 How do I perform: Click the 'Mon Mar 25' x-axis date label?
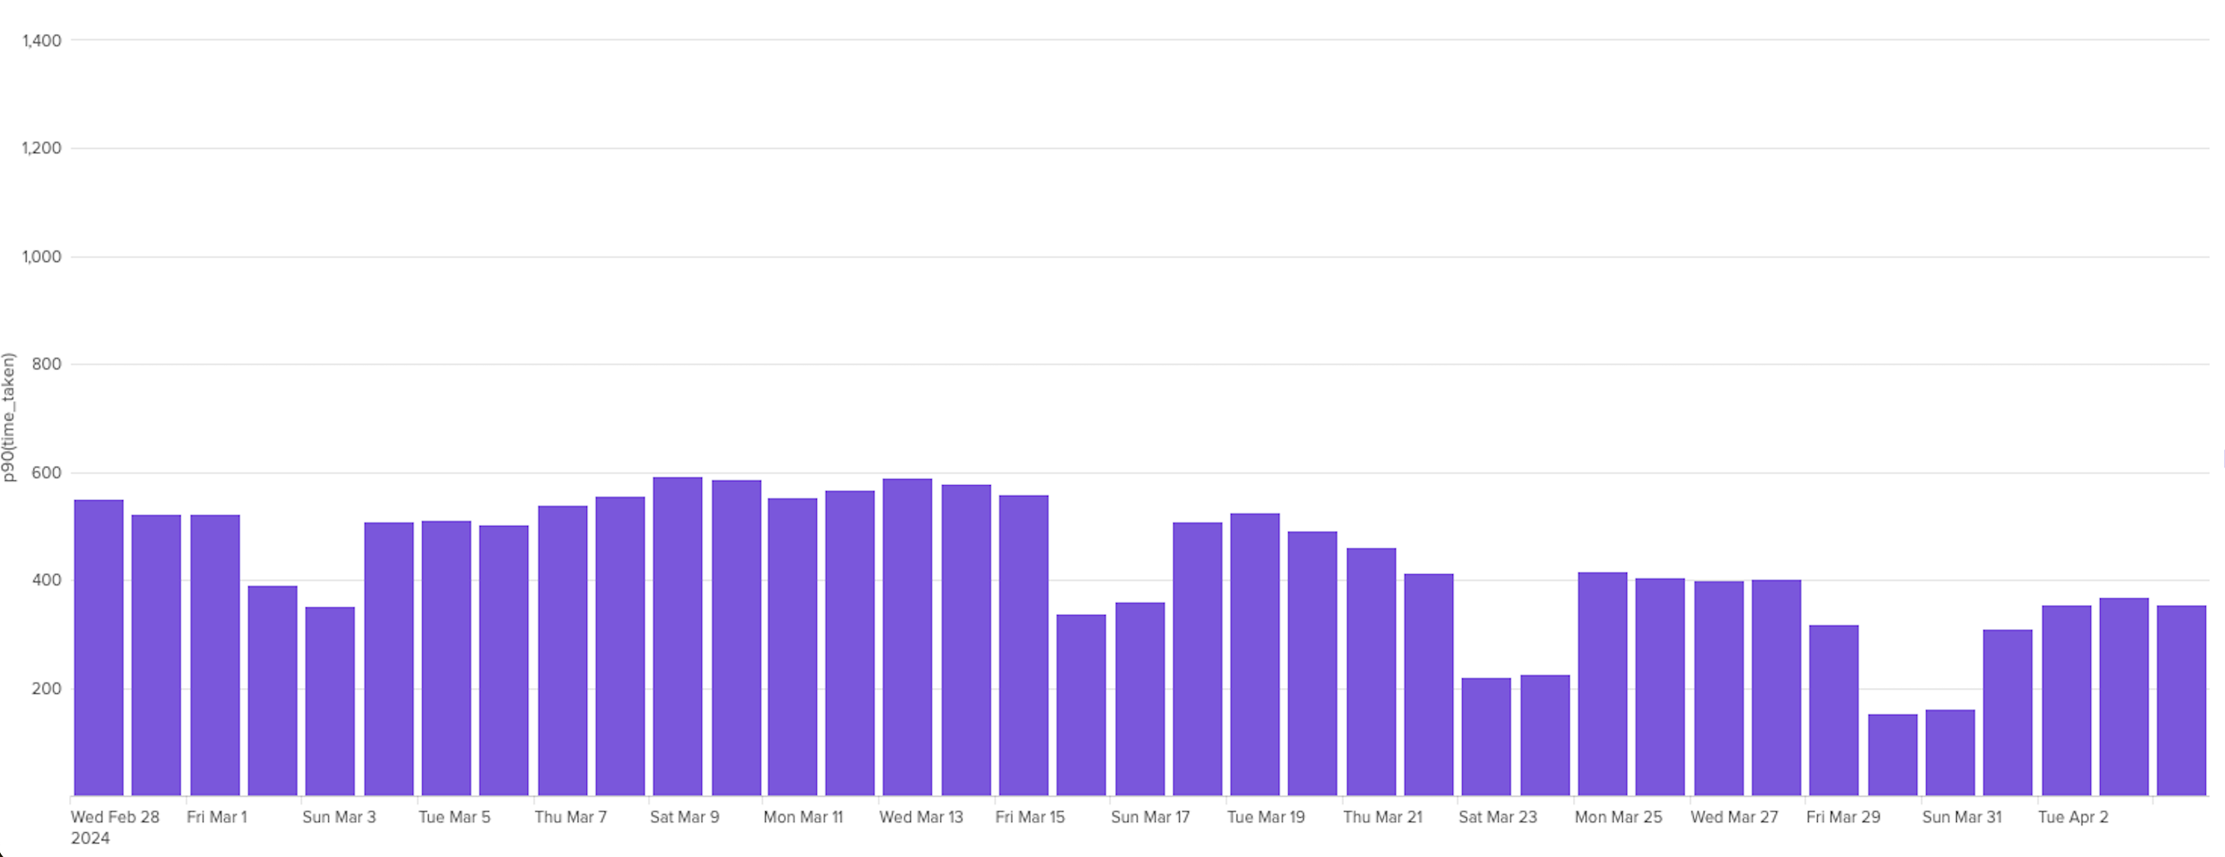point(1618,817)
